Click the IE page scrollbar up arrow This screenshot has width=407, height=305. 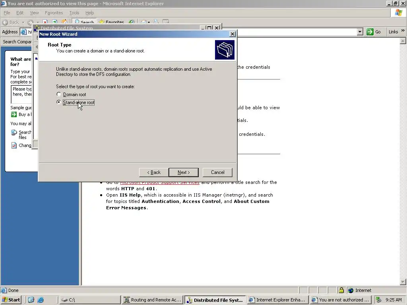coord(403,41)
